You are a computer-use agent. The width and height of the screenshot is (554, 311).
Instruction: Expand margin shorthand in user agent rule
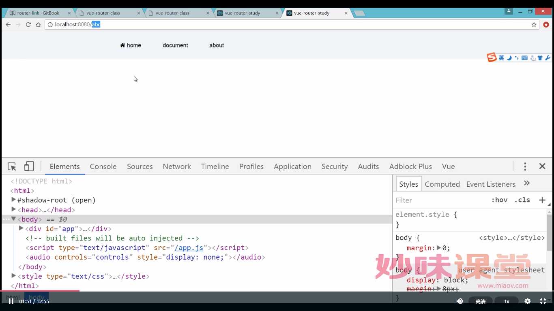click(439, 289)
